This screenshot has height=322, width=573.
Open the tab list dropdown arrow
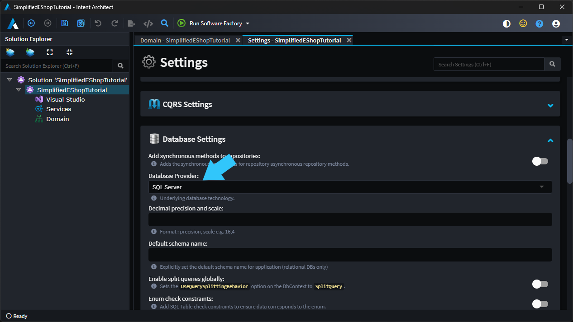(567, 40)
